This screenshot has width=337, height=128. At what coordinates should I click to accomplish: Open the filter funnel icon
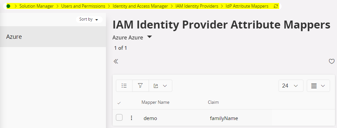pyautogui.click(x=140, y=86)
